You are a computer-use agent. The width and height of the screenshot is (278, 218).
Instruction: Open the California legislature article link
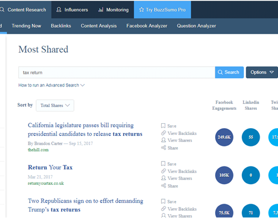pyautogui.click(x=85, y=129)
